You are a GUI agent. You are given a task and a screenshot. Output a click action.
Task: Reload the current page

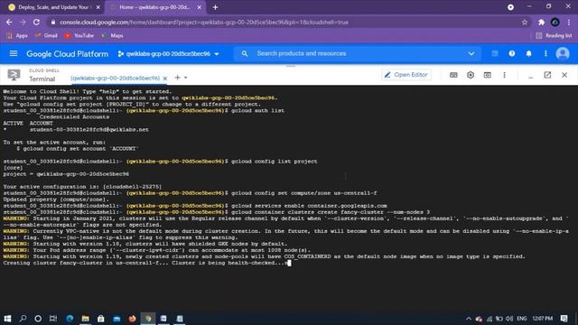[x=36, y=22]
